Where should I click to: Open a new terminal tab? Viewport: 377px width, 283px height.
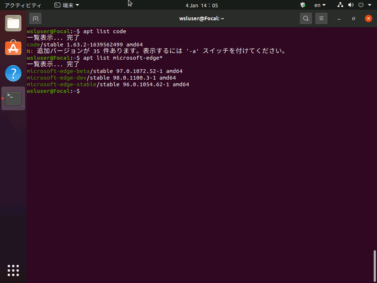35,18
